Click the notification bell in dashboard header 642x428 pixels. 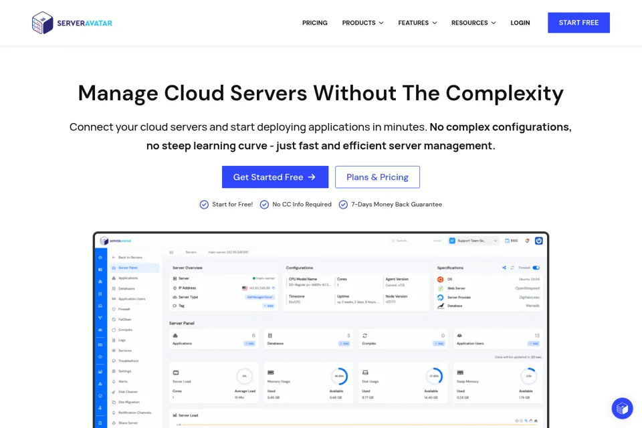pyautogui.click(x=528, y=241)
